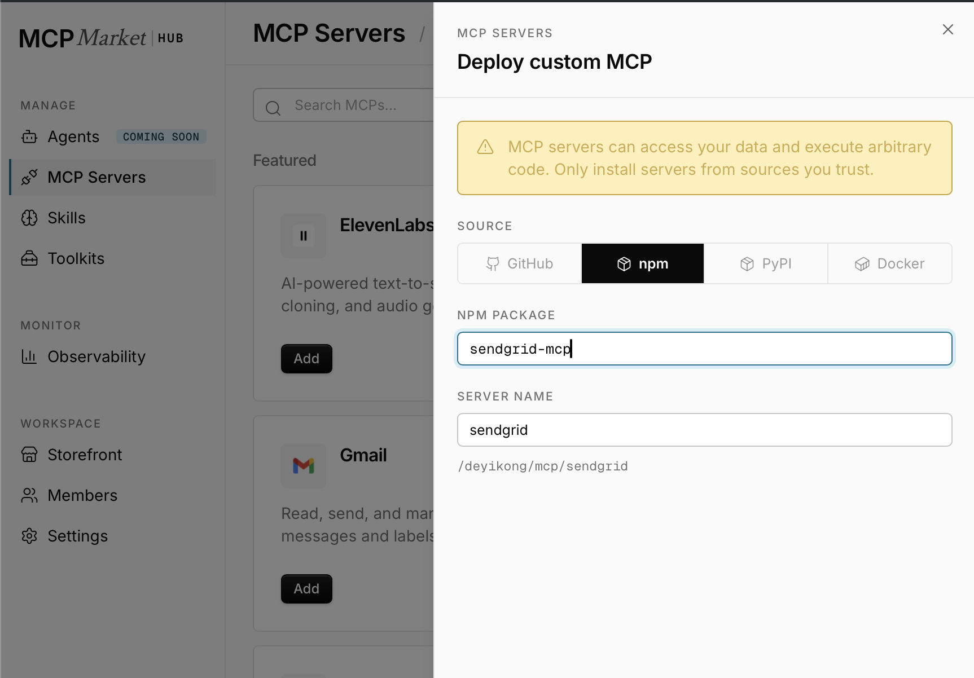Select Docker as the source
974x678 pixels.
click(x=890, y=263)
